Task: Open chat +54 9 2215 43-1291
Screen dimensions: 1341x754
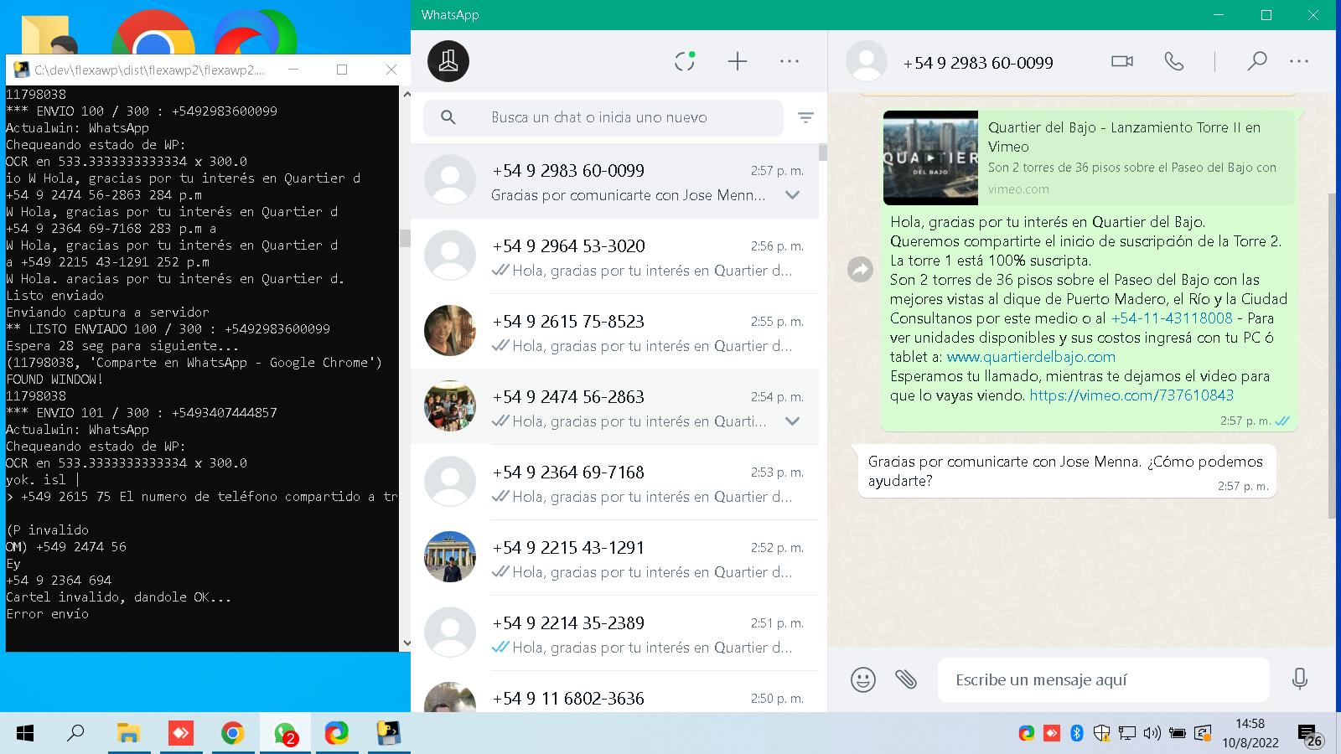Action: 614,558
